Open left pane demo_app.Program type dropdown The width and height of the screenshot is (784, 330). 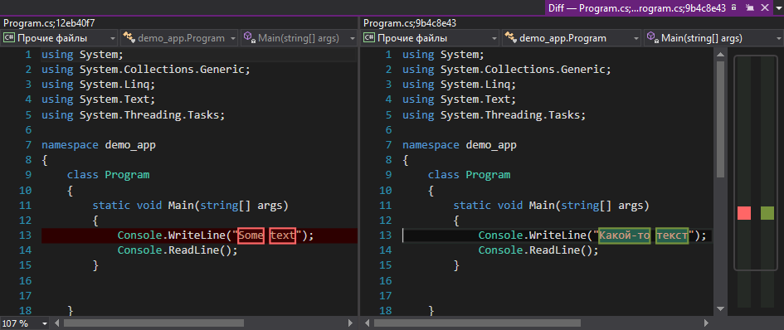[179, 38]
